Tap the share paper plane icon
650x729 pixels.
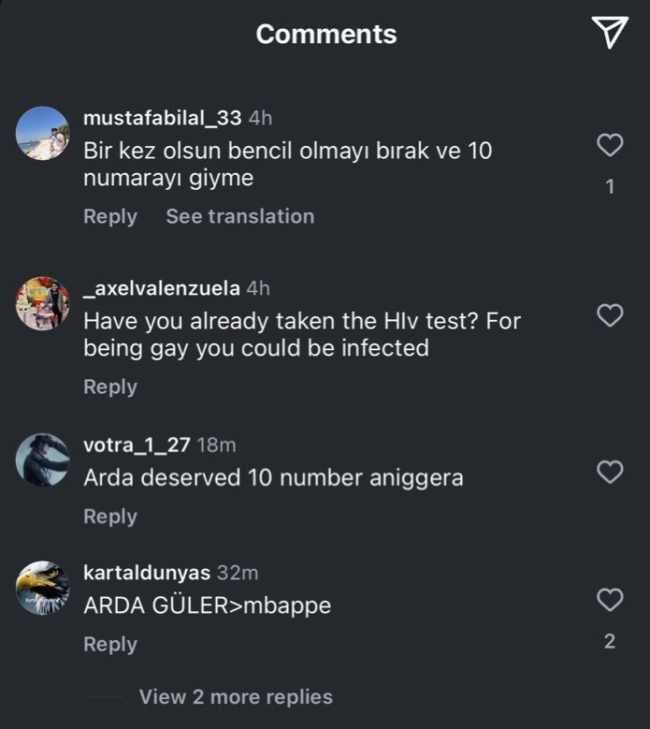pos(609,33)
